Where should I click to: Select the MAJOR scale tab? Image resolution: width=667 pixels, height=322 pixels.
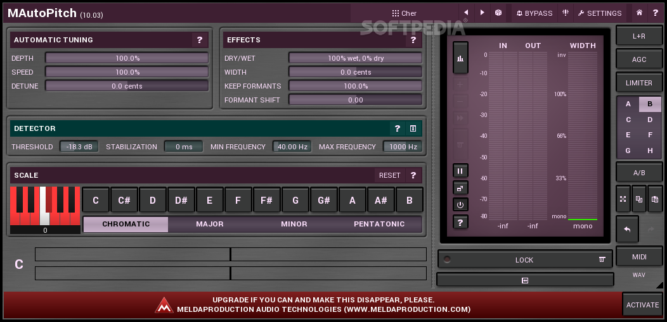(x=210, y=224)
